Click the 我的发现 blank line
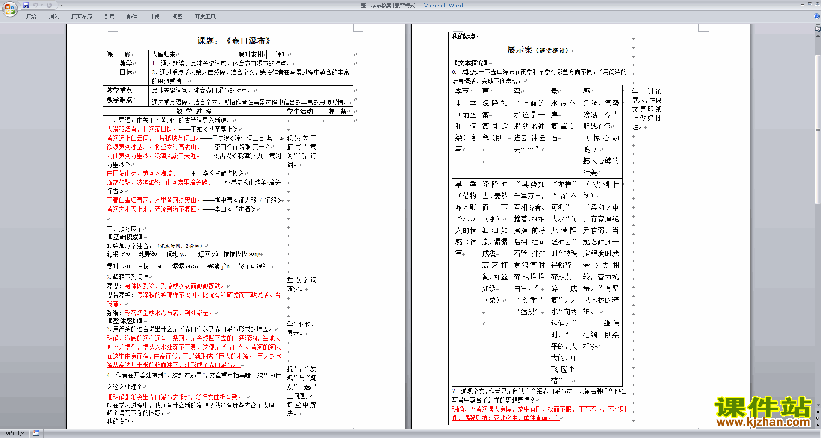Viewport: 821px width, 438px height. [x=209, y=422]
